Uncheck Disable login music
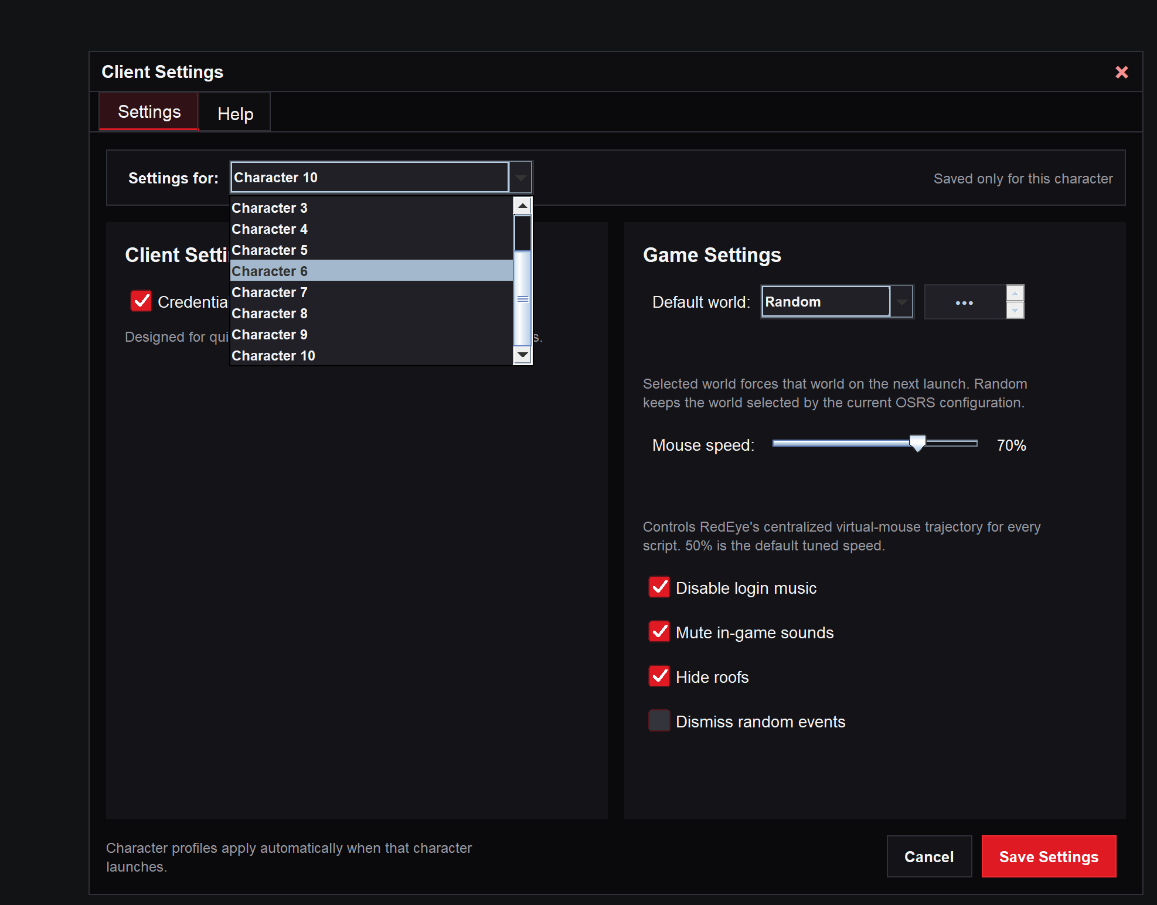 click(x=659, y=587)
